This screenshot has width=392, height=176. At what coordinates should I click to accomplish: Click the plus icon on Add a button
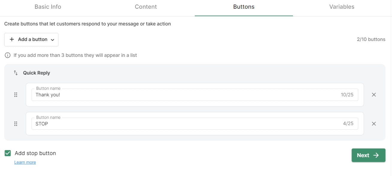12,40
